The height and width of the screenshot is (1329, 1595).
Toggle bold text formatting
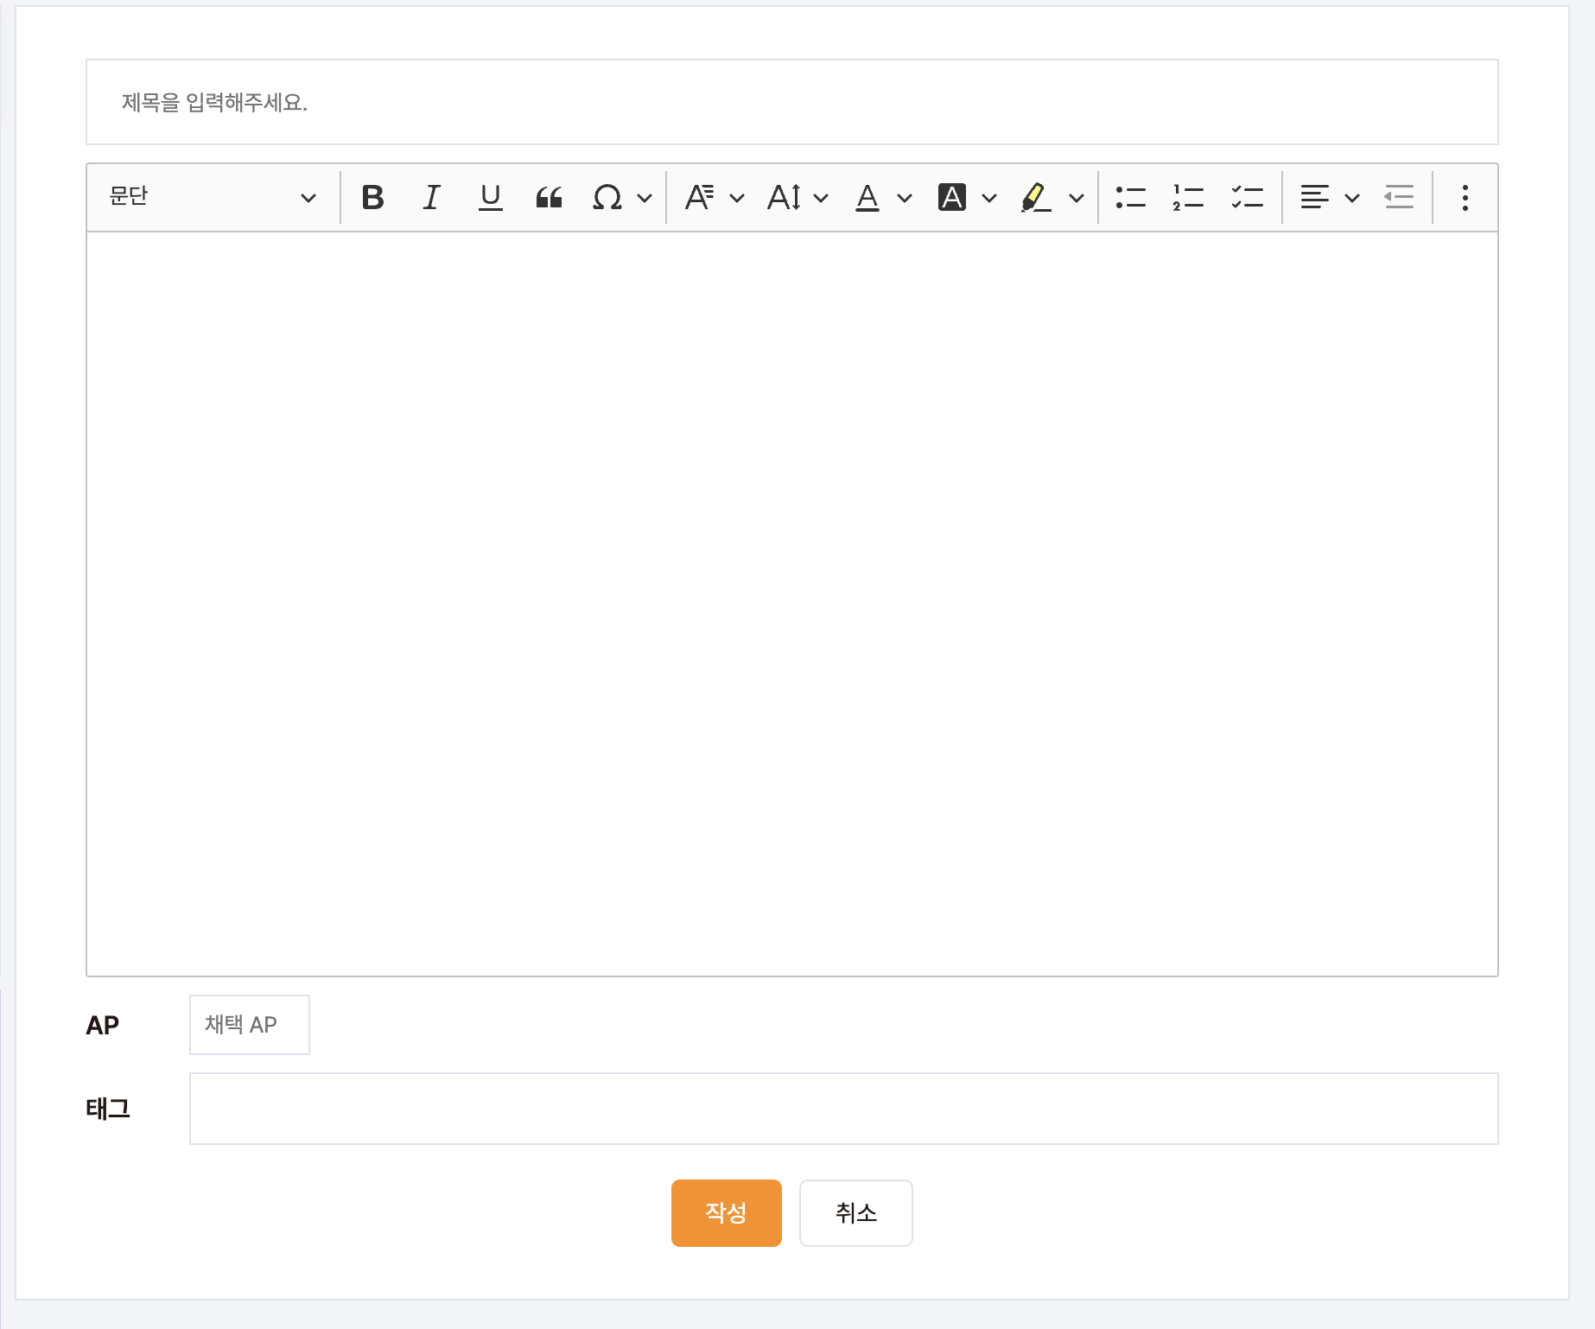pyautogui.click(x=372, y=198)
